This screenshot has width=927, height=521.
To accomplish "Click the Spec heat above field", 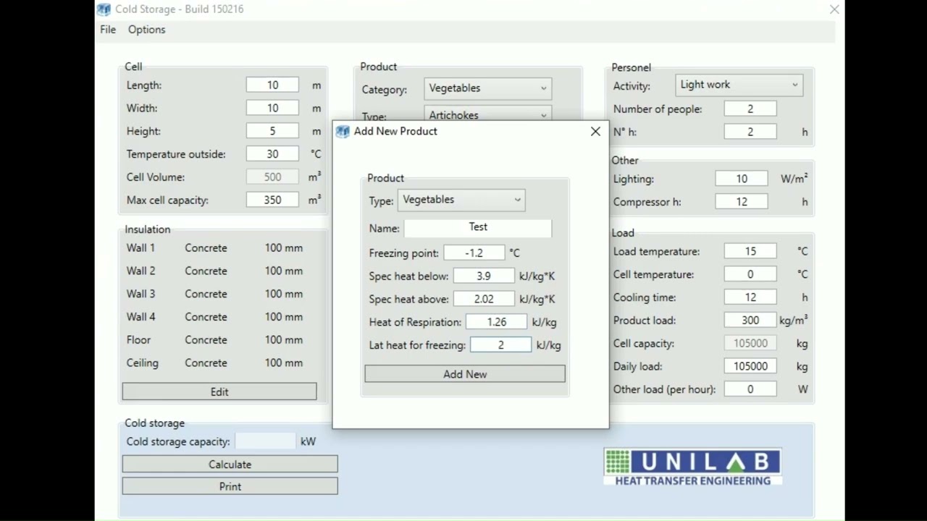I will 484,299.
